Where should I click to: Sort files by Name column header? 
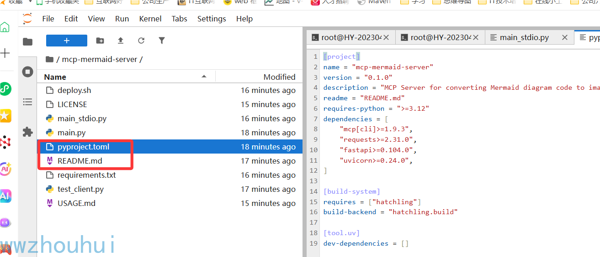pyautogui.click(x=126, y=77)
